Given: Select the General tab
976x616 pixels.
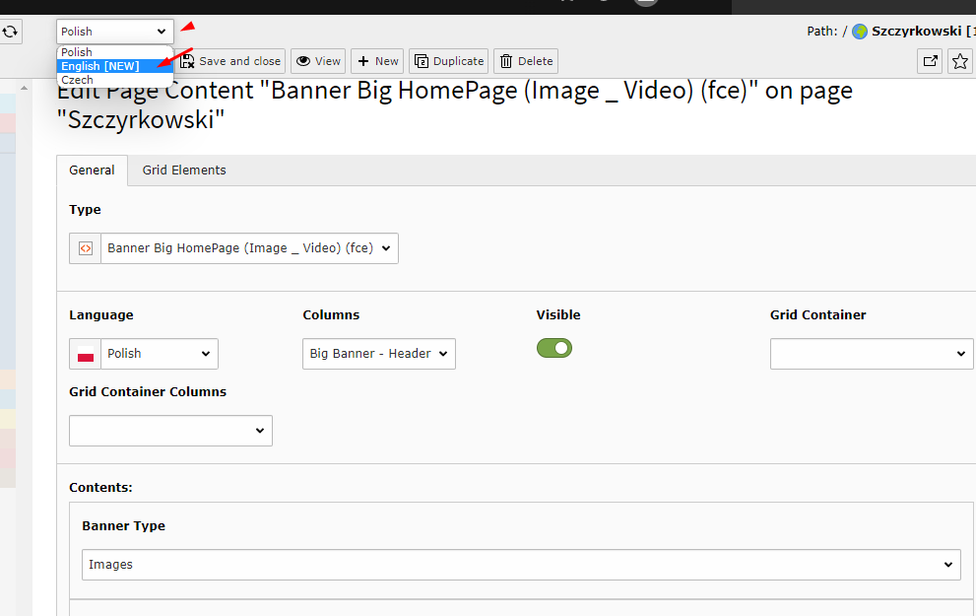Looking at the screenshot, I should click(x=92, y=171).
